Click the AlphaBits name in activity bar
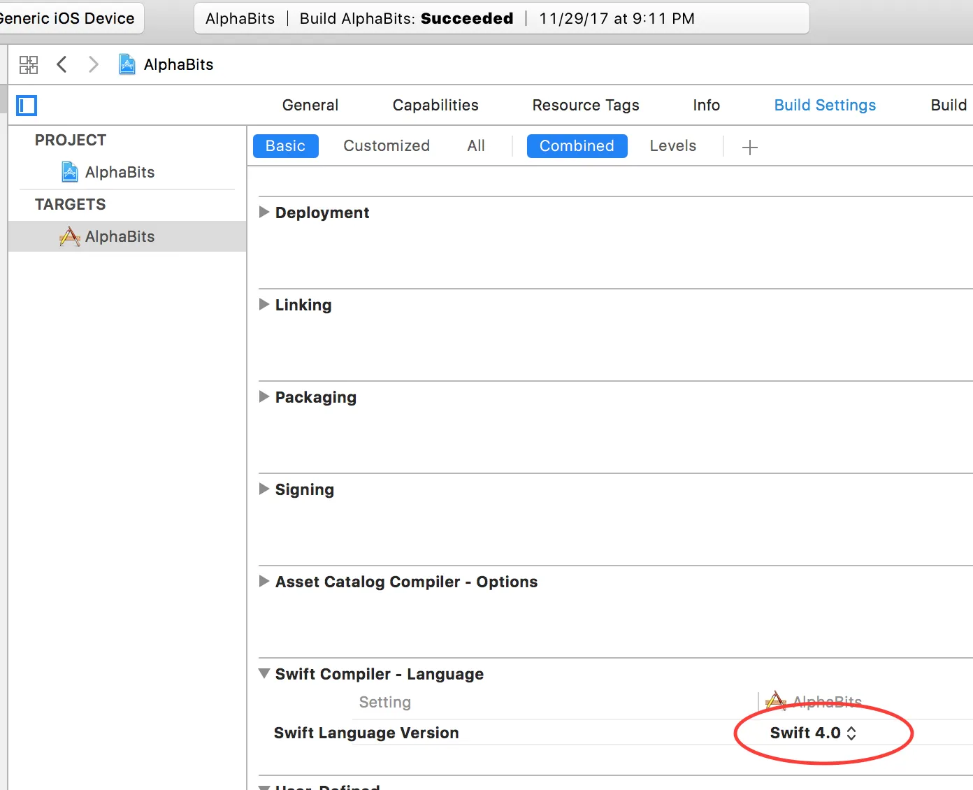 [x=240, y=18]
